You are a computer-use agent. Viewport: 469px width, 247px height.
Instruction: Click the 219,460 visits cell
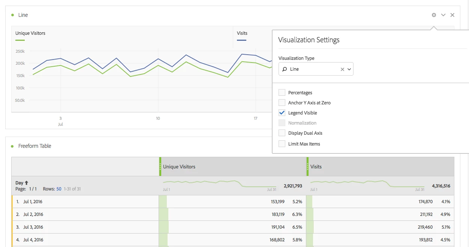pyautogui.click(x=426, y=227)
